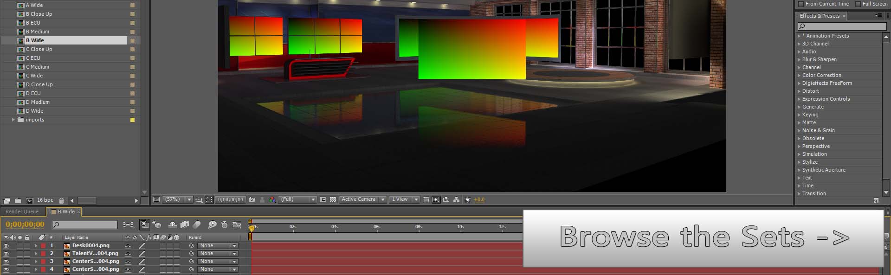Enable Draft 3D in timeline
This screenshot has width=891, height=275.
point(157,225)
